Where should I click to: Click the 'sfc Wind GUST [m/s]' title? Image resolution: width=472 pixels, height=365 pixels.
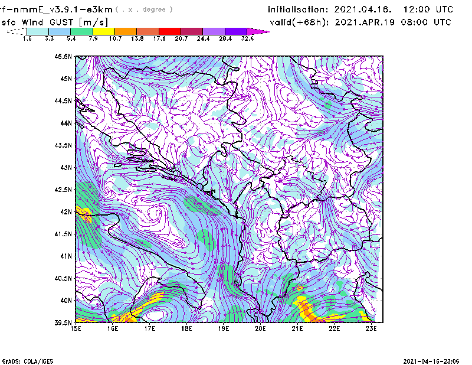(x=54, y=22)
